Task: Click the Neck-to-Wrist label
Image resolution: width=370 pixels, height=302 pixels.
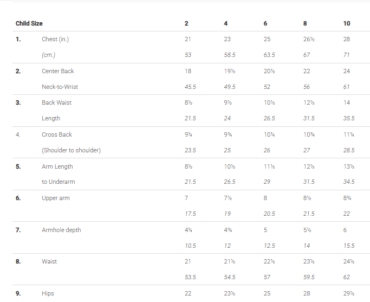Action: (60, 87)
